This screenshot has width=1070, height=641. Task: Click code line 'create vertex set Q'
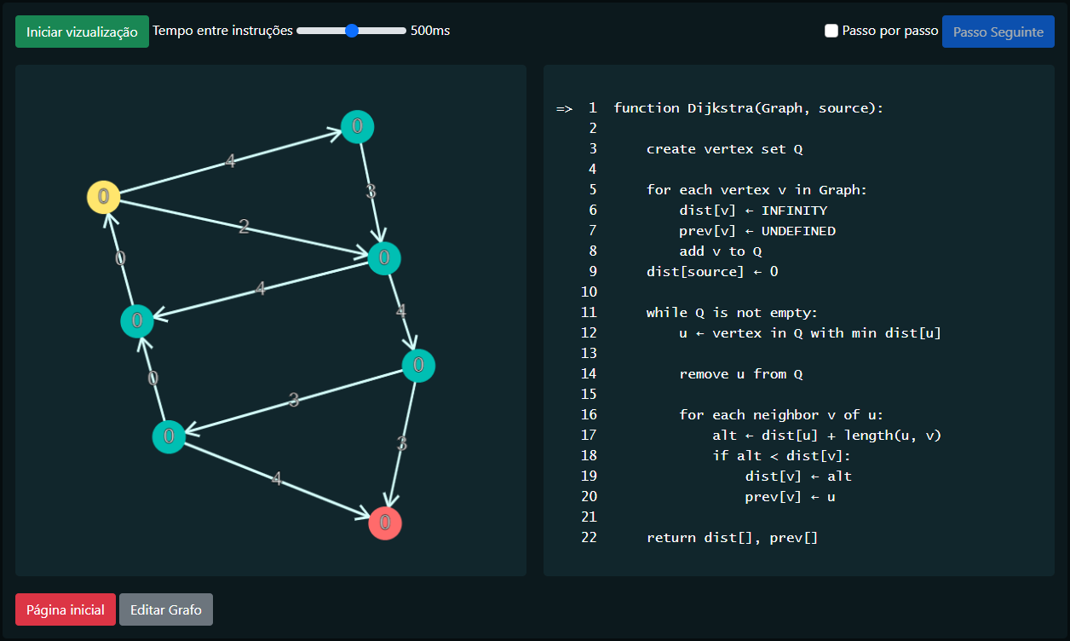(x=724, y=149)
